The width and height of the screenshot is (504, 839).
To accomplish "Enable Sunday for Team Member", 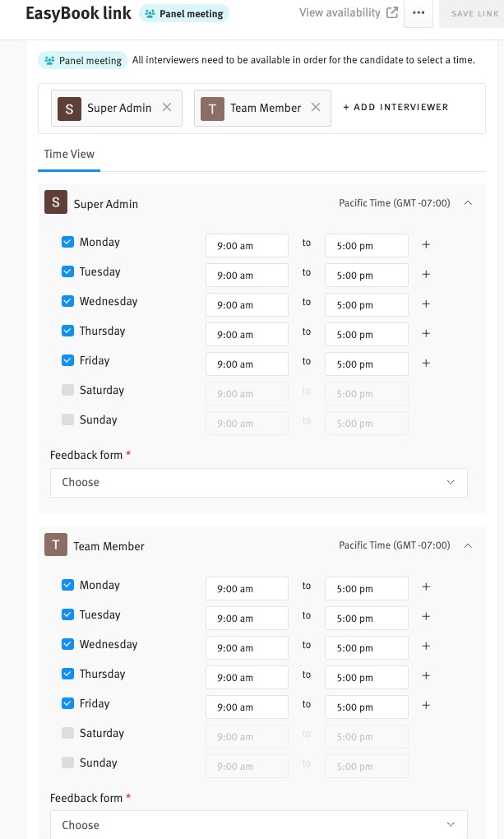I will (67, 762).
